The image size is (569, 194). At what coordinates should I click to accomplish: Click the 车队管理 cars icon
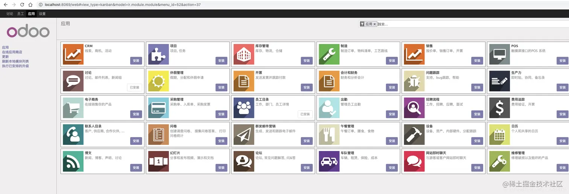coord(329,161)
